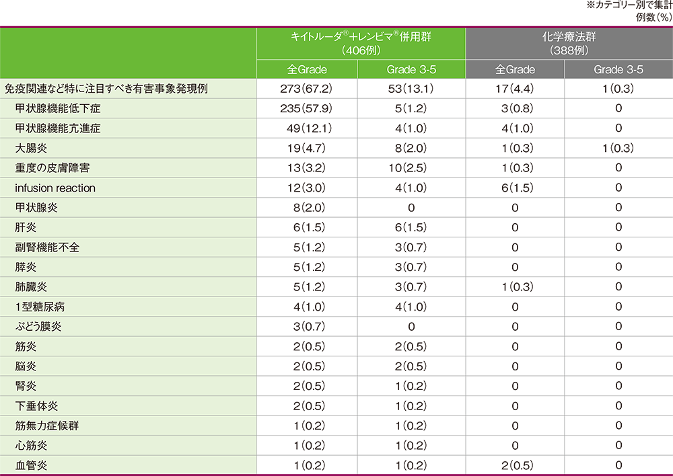Select the 17(4.4) value cell
The width and height of the screenshot is (673, 476).
514,89
